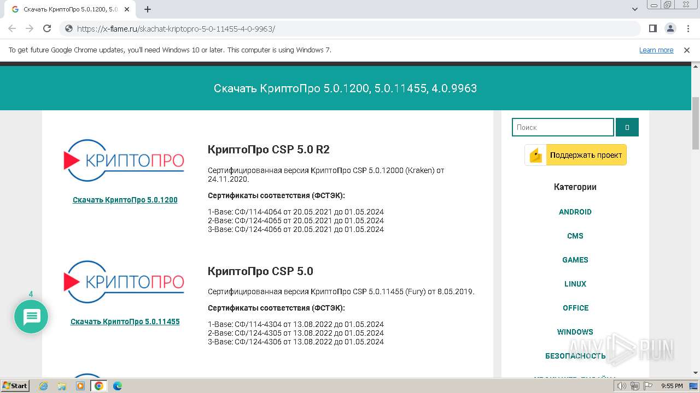Open the green comments chat bubble
700x393 pixels.
click(x=31, y=317)
